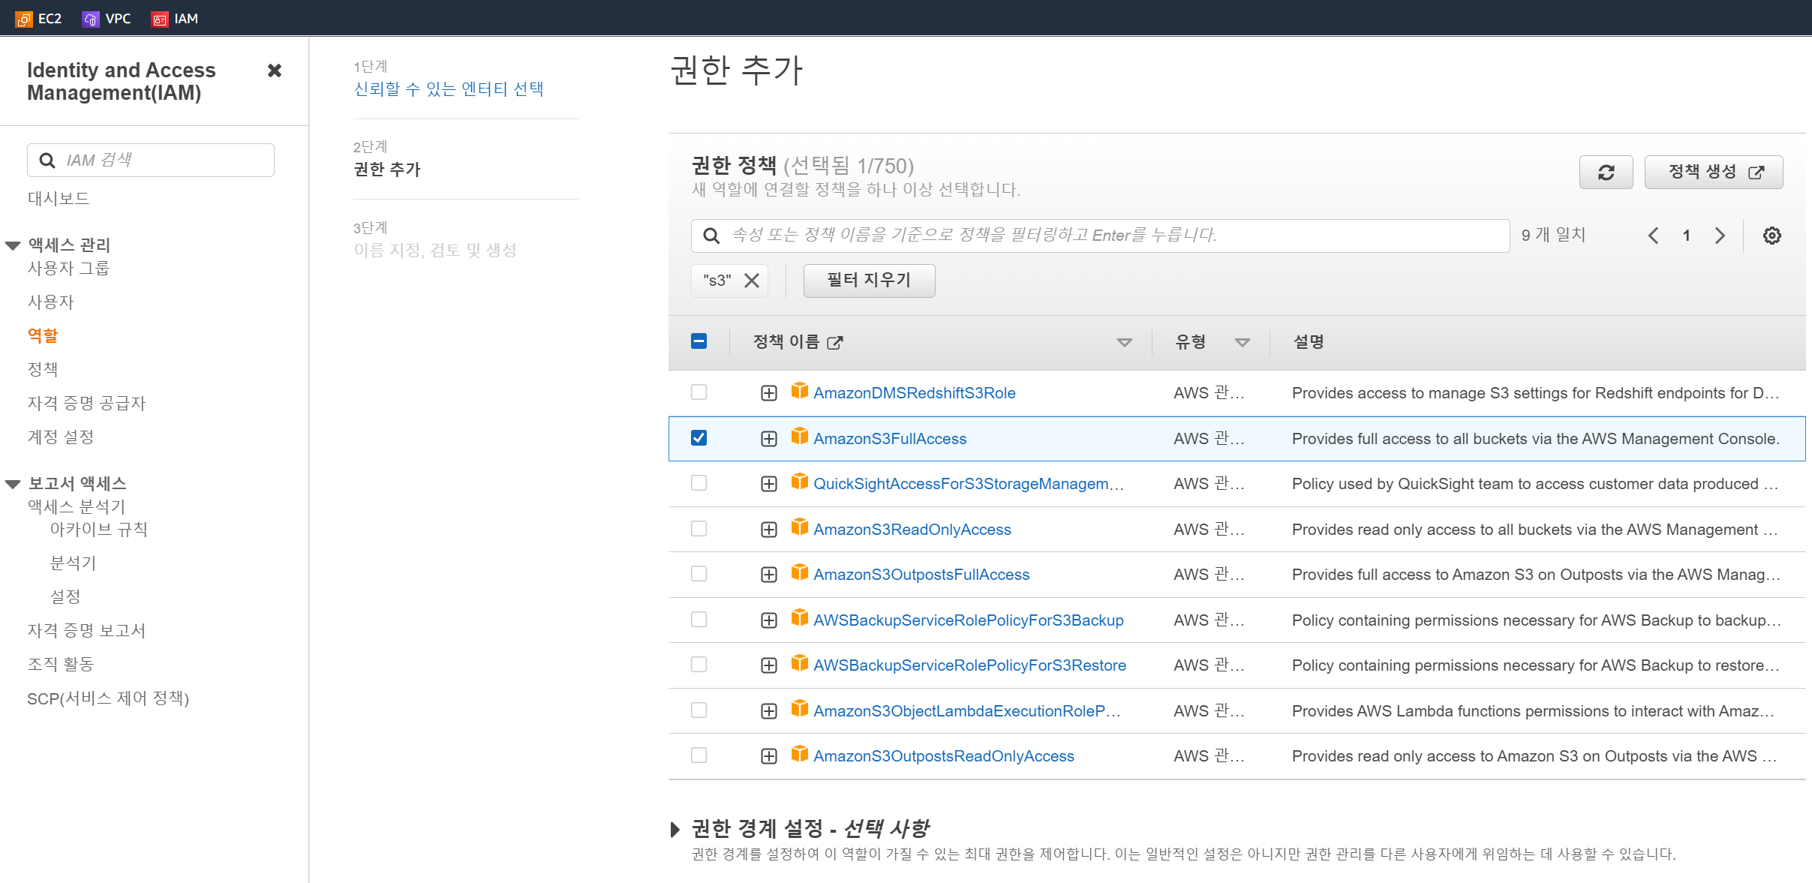Go to previous page of results
Viewport: 1812px width, 883px height.
coord(1653,236)
